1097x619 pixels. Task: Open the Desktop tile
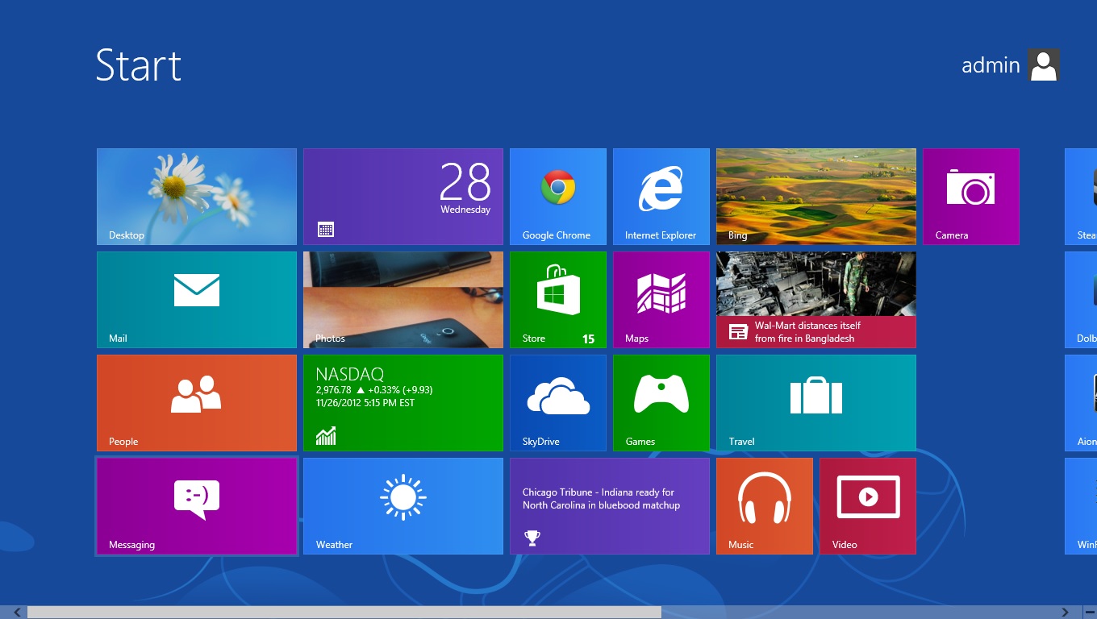click(x=196, y=196)
